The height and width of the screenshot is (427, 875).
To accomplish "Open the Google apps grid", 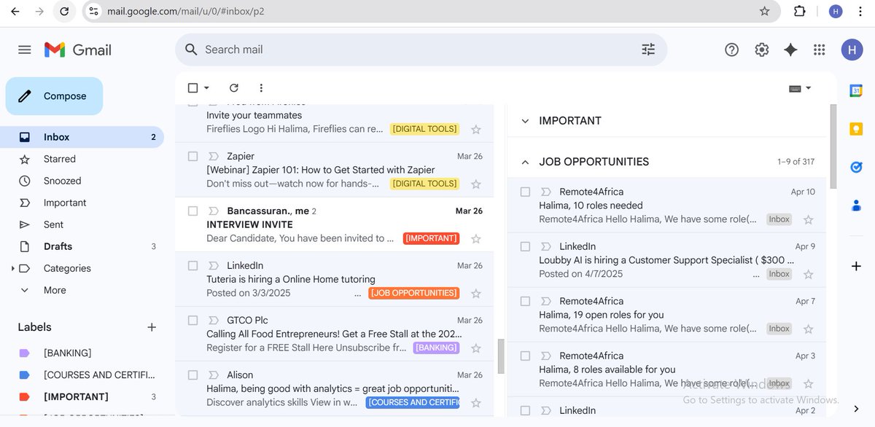I will click(x=819, y=50).
